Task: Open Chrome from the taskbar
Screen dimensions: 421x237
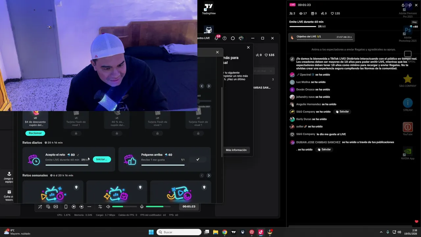Action: tap(224, 232)
